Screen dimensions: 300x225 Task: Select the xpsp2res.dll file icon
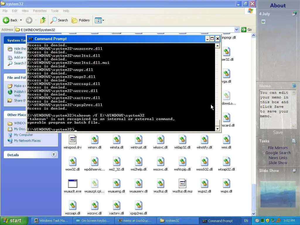tap(139, 206)
